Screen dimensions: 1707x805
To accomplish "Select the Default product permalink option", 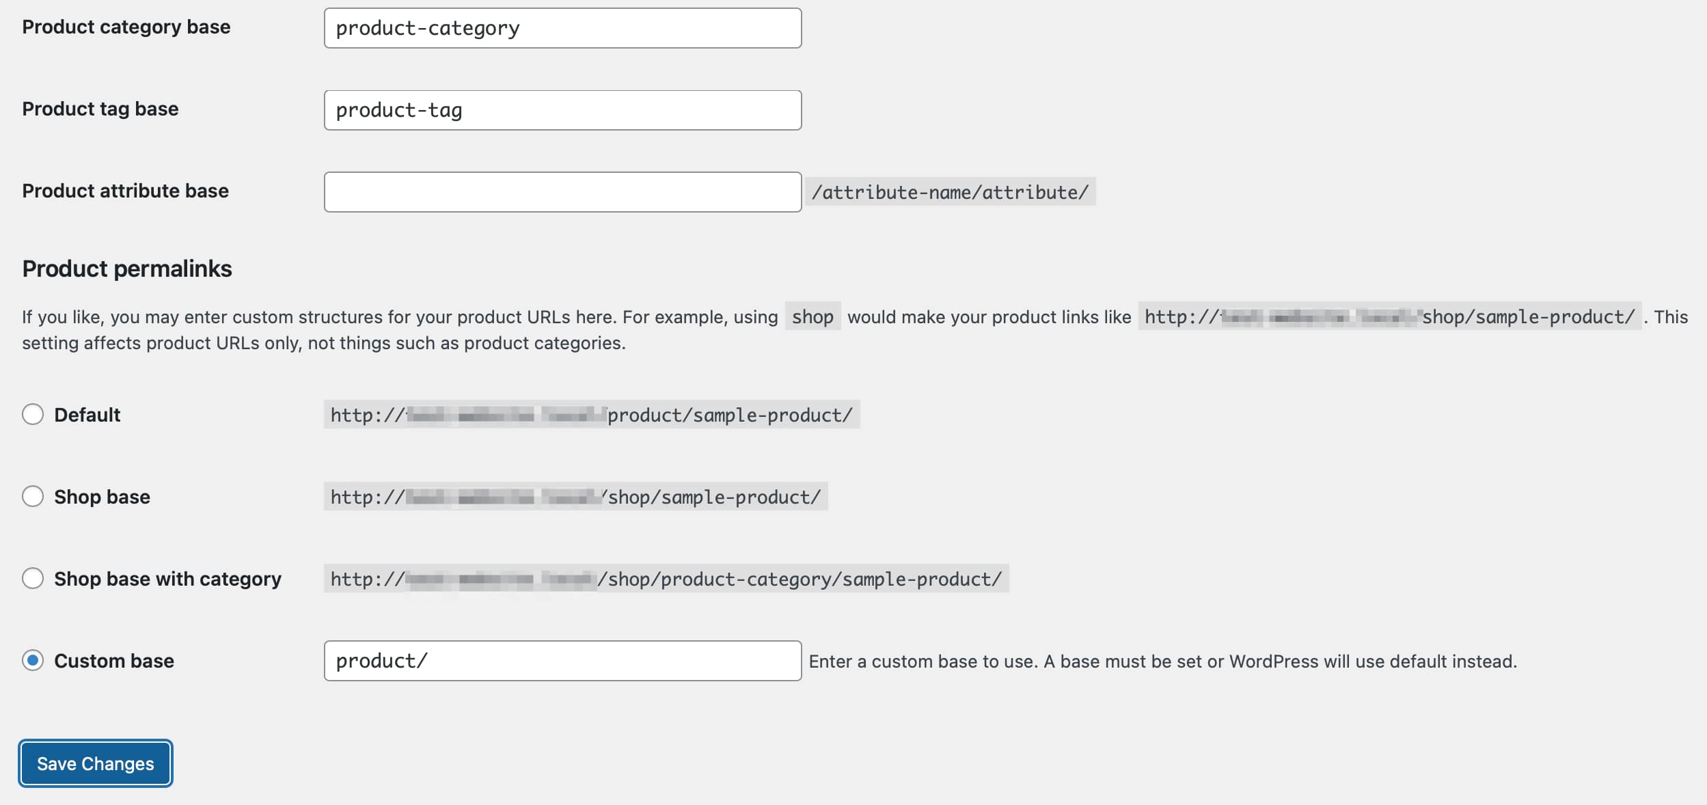I will (32, 413).
